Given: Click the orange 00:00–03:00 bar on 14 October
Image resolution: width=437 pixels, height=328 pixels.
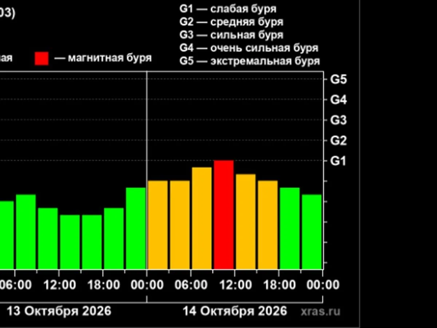Looking at the screenshot, I should (x=158, y=225).
